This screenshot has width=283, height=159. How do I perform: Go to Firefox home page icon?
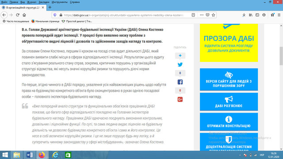point(24,15)
